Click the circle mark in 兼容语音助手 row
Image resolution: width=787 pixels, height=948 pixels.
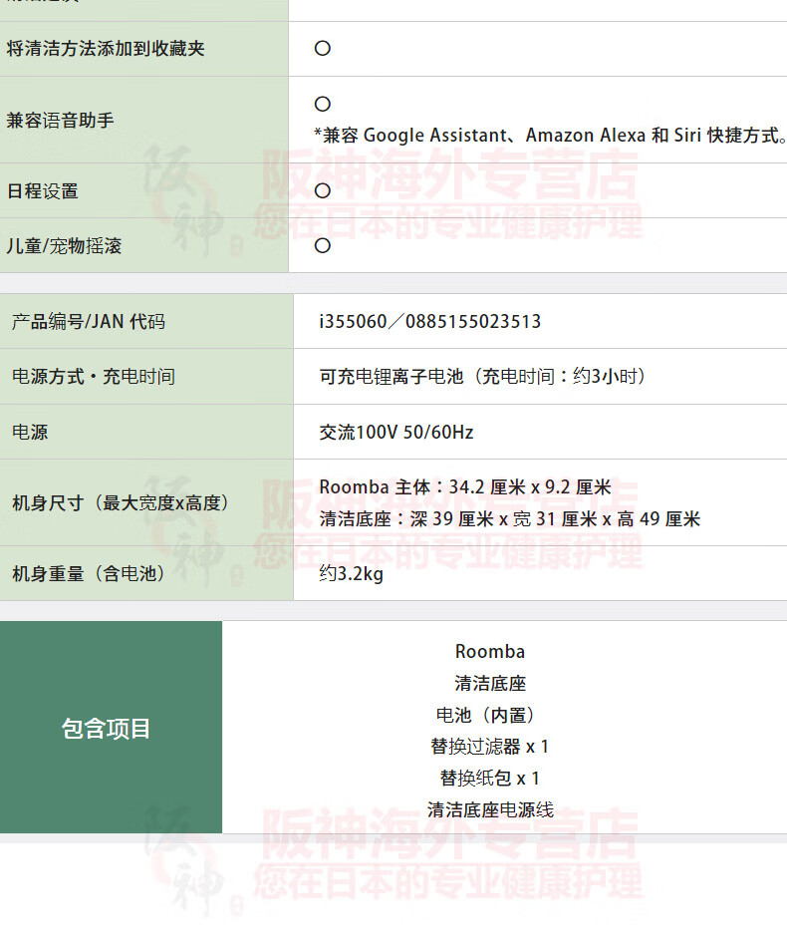pyautogui.click(x=323, y=104)
